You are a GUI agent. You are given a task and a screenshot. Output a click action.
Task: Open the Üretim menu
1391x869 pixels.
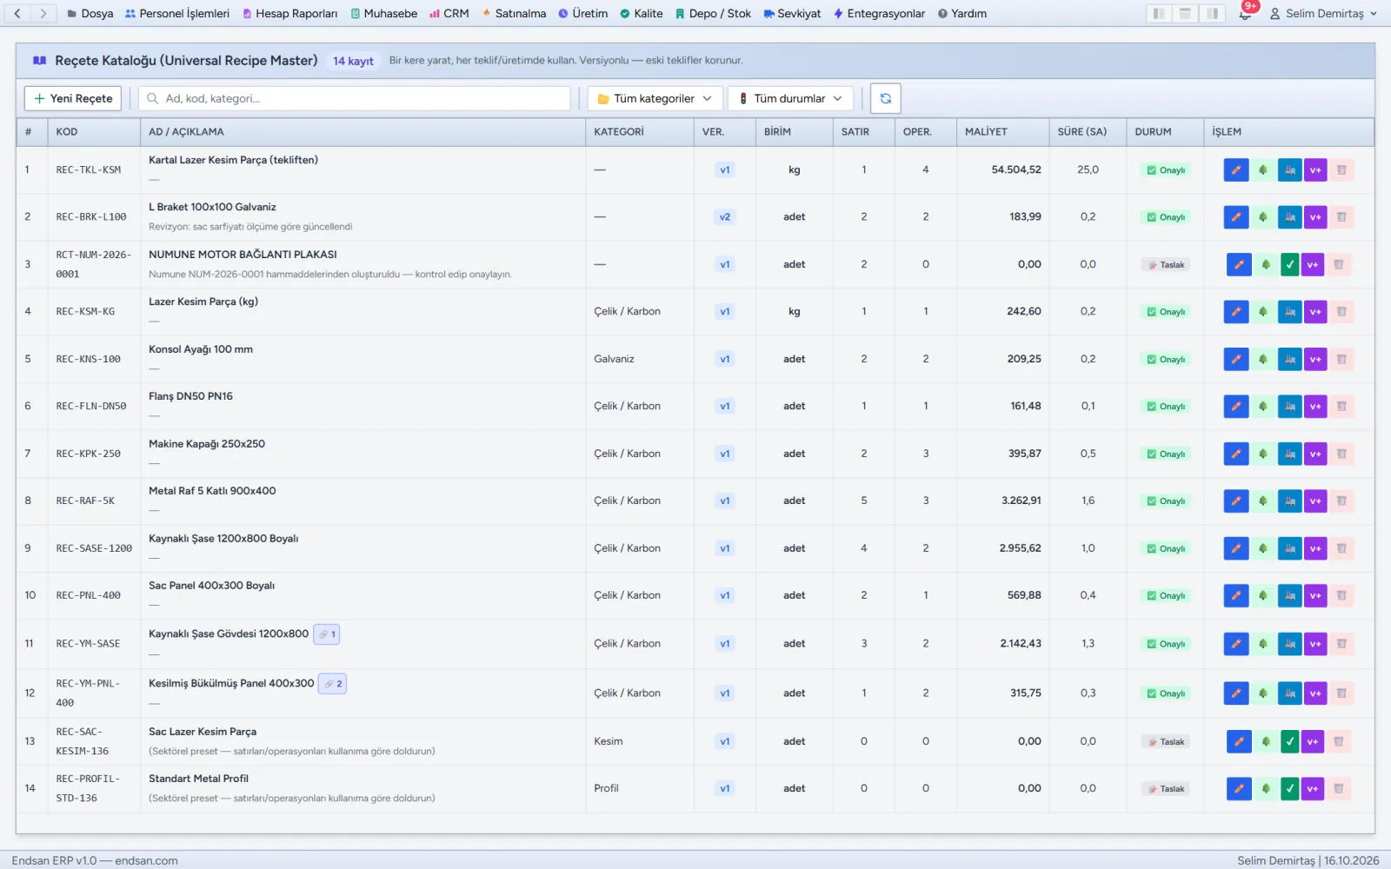[x=582, y=13]
